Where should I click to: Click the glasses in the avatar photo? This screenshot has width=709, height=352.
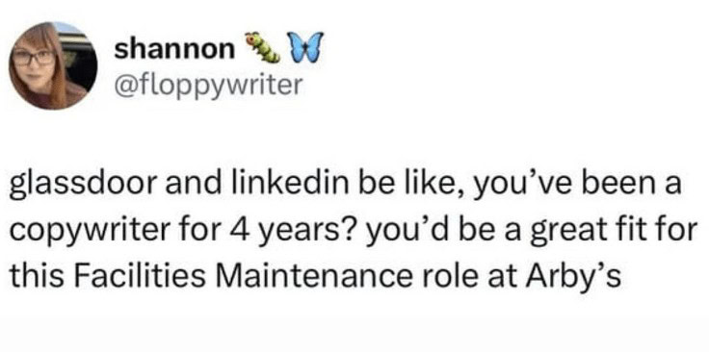click(33, 58)
